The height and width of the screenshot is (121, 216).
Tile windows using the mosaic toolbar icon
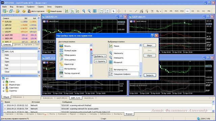[94, 11]
